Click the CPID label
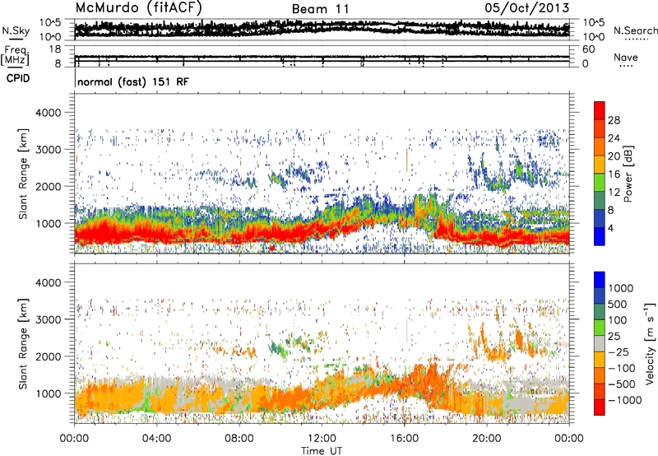This screenshot has height=456, width=658. click(x=18, y=78)
